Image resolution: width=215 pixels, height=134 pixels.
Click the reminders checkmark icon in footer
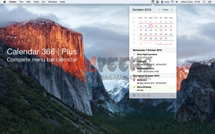148,95
